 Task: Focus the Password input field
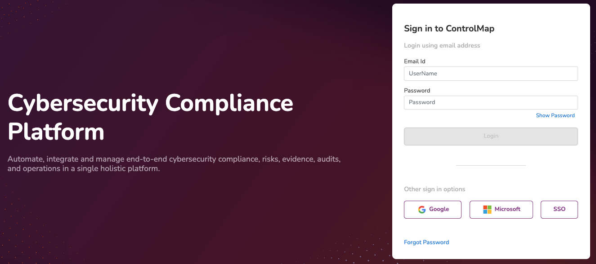(491, 102)
